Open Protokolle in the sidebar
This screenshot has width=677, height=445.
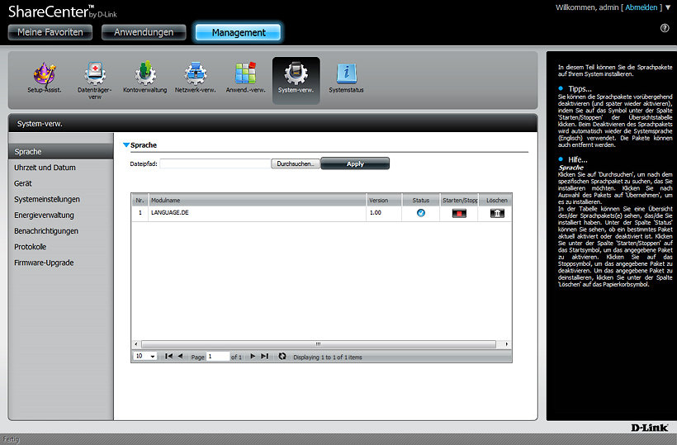(x=31, y=247)
